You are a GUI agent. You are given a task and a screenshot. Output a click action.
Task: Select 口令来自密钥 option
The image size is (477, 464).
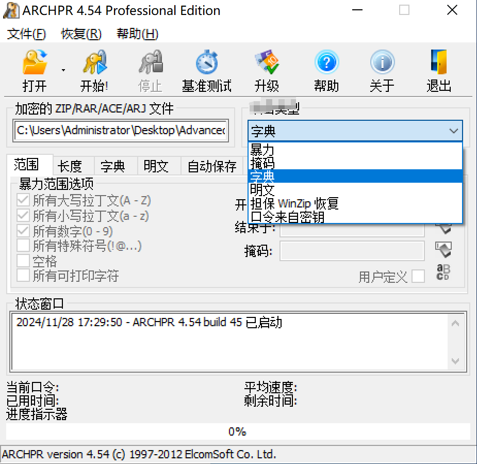[x=355, y=217]
